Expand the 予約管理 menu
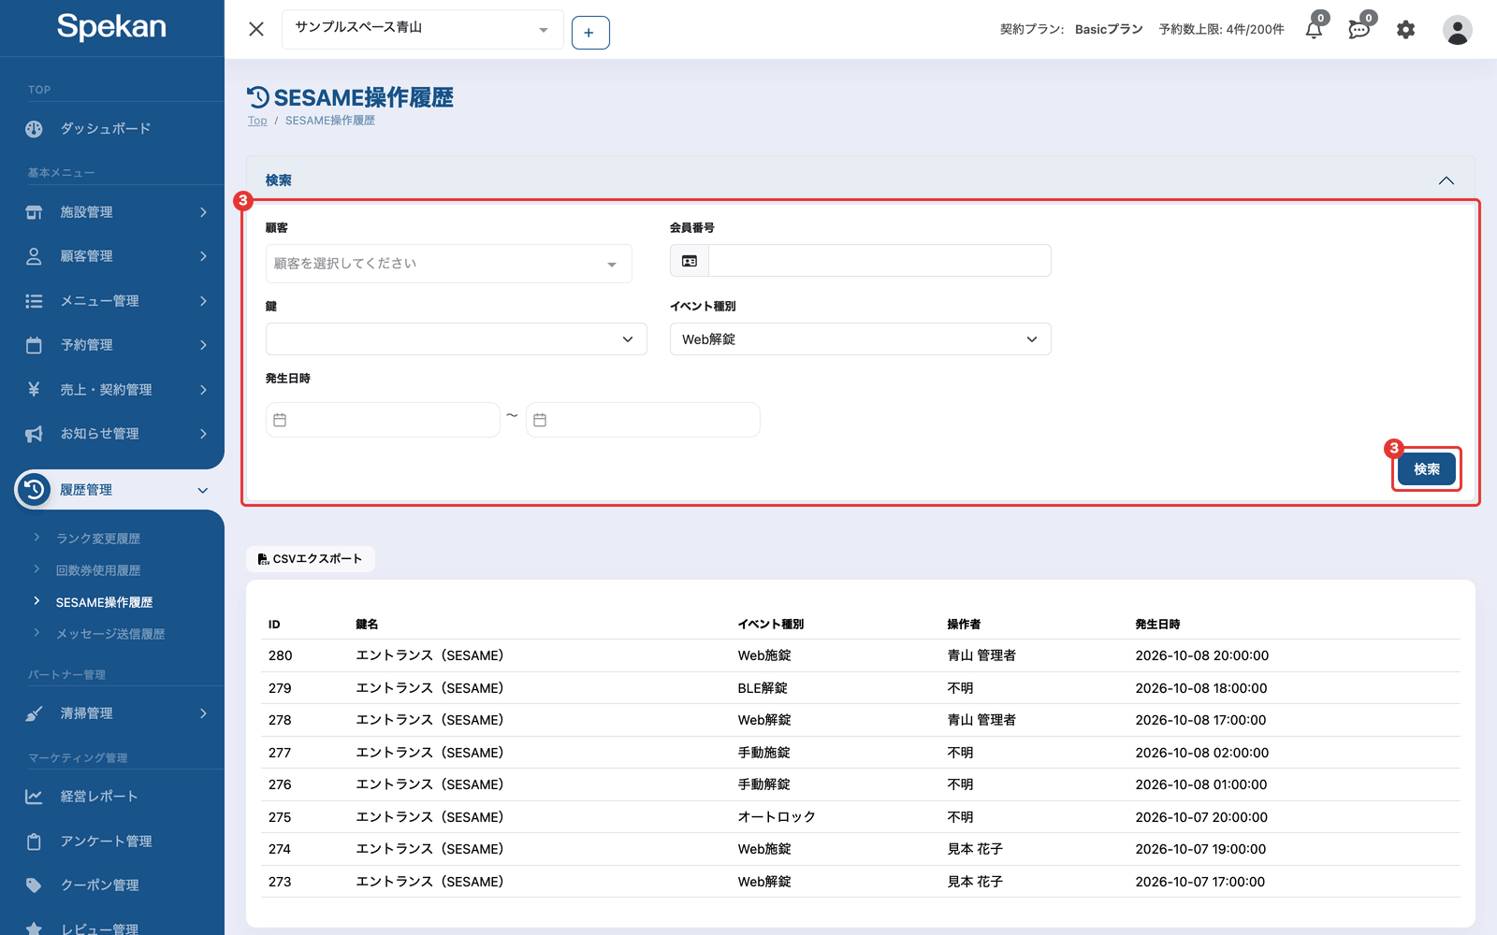Screen dimensions: 1497x935 pos(112,345)
